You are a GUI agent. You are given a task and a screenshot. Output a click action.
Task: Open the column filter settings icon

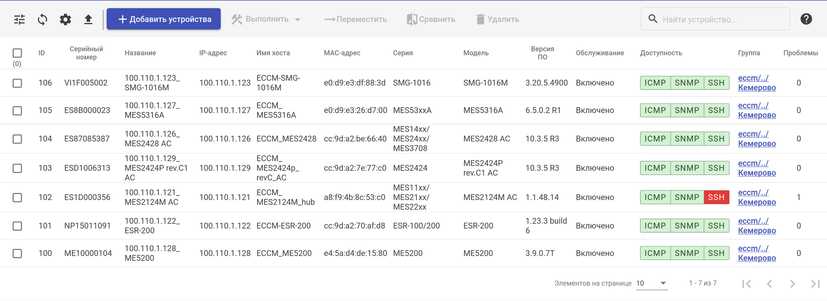[19, 19]
